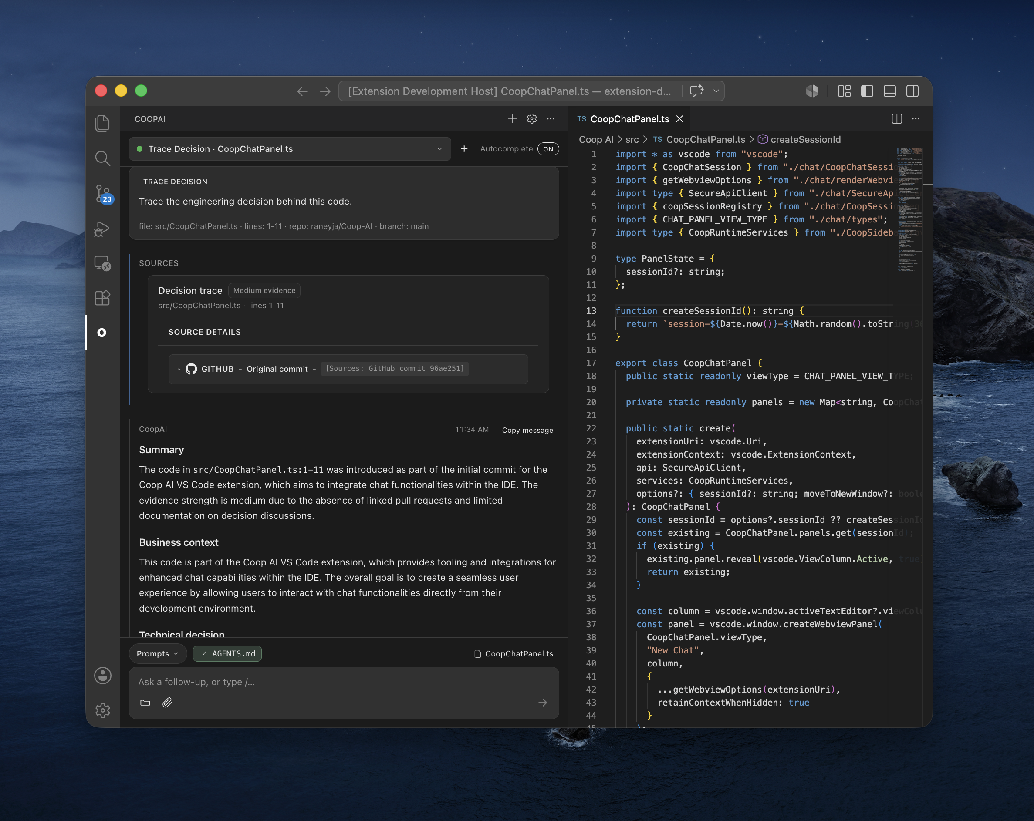Screen dimensions: 1034x821
Task: Open editor more actions ellipsis
Action: pyautogui.click(x=916, y=119)
